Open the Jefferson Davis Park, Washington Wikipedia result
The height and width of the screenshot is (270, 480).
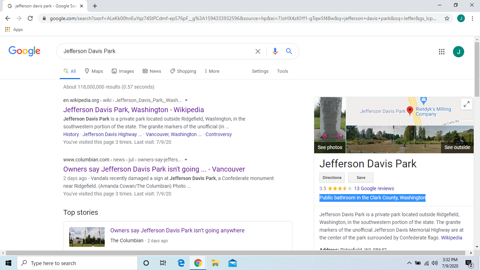pyautogui.click(x=134, y=110)
